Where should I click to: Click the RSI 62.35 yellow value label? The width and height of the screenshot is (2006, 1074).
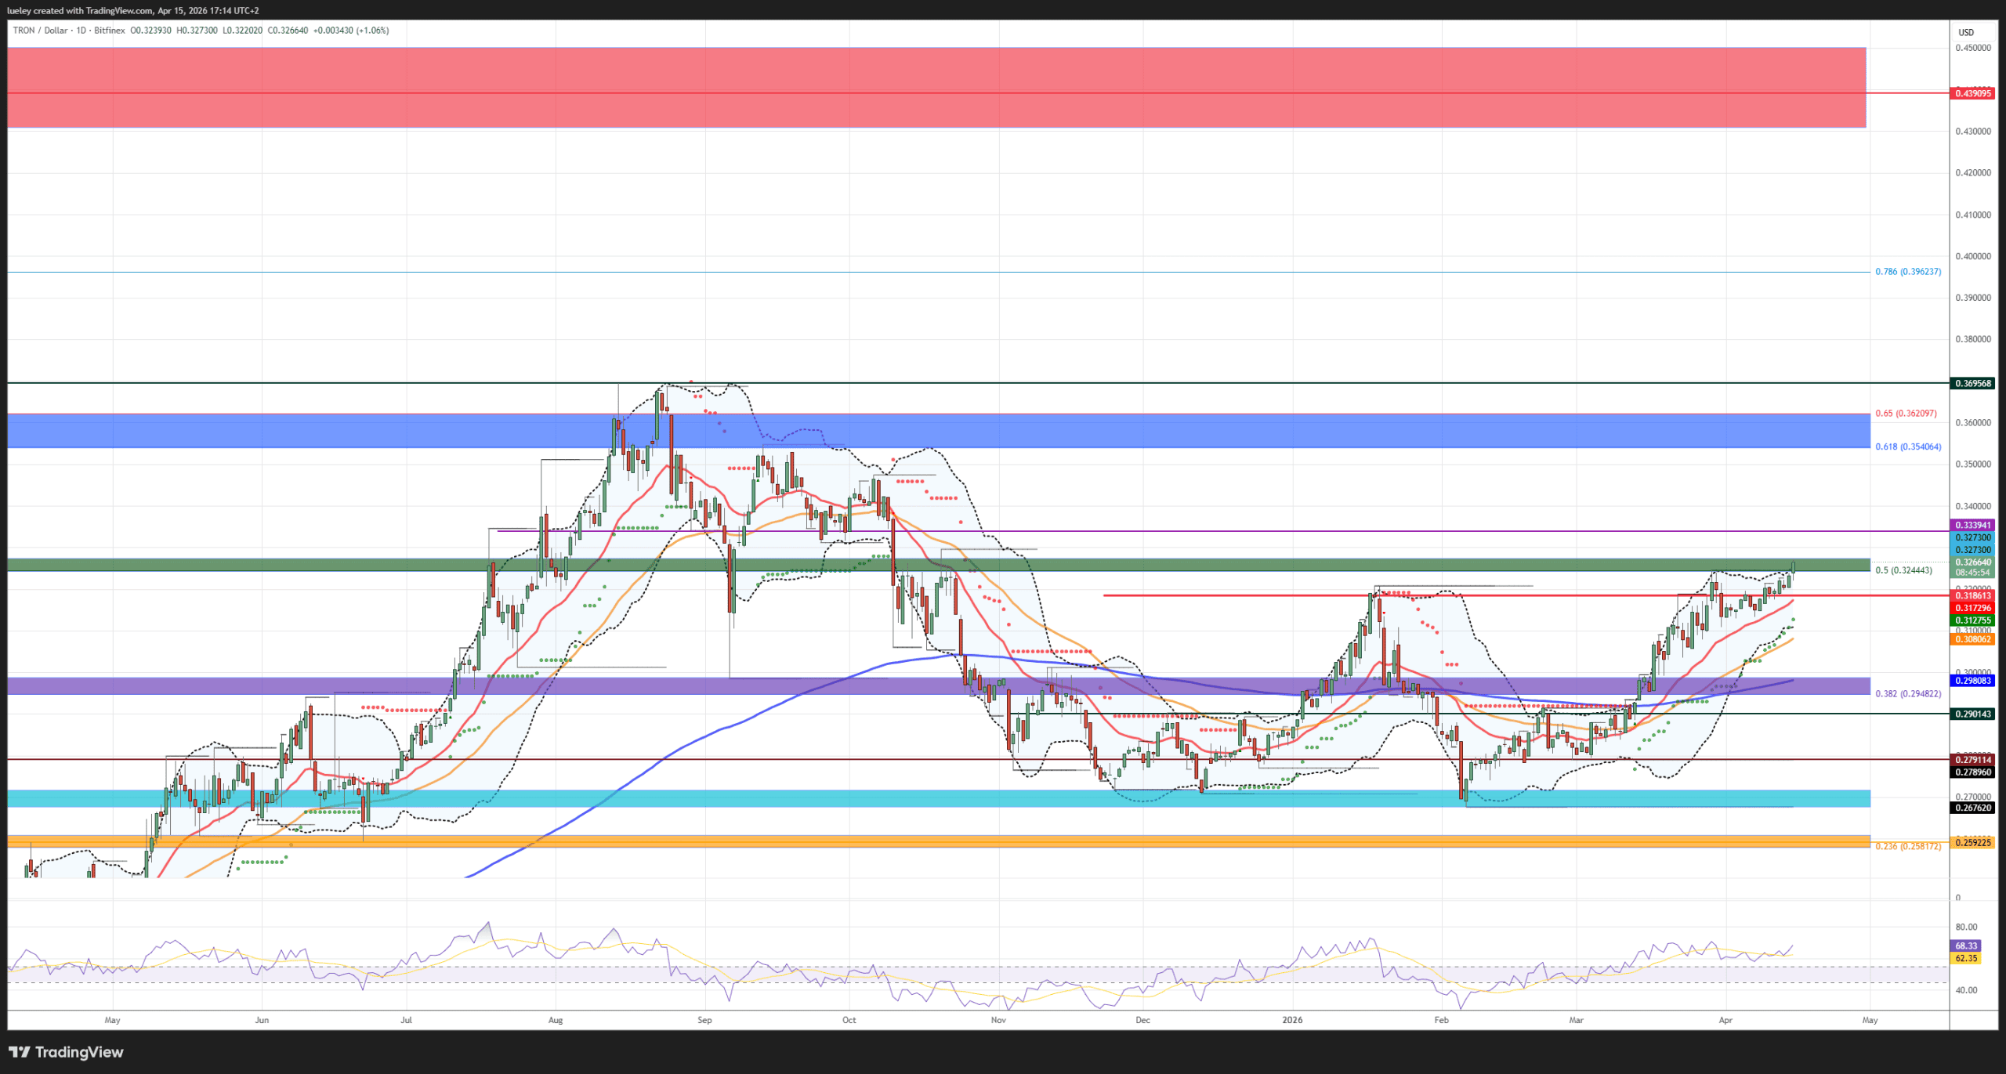[x=1966, y=958]
